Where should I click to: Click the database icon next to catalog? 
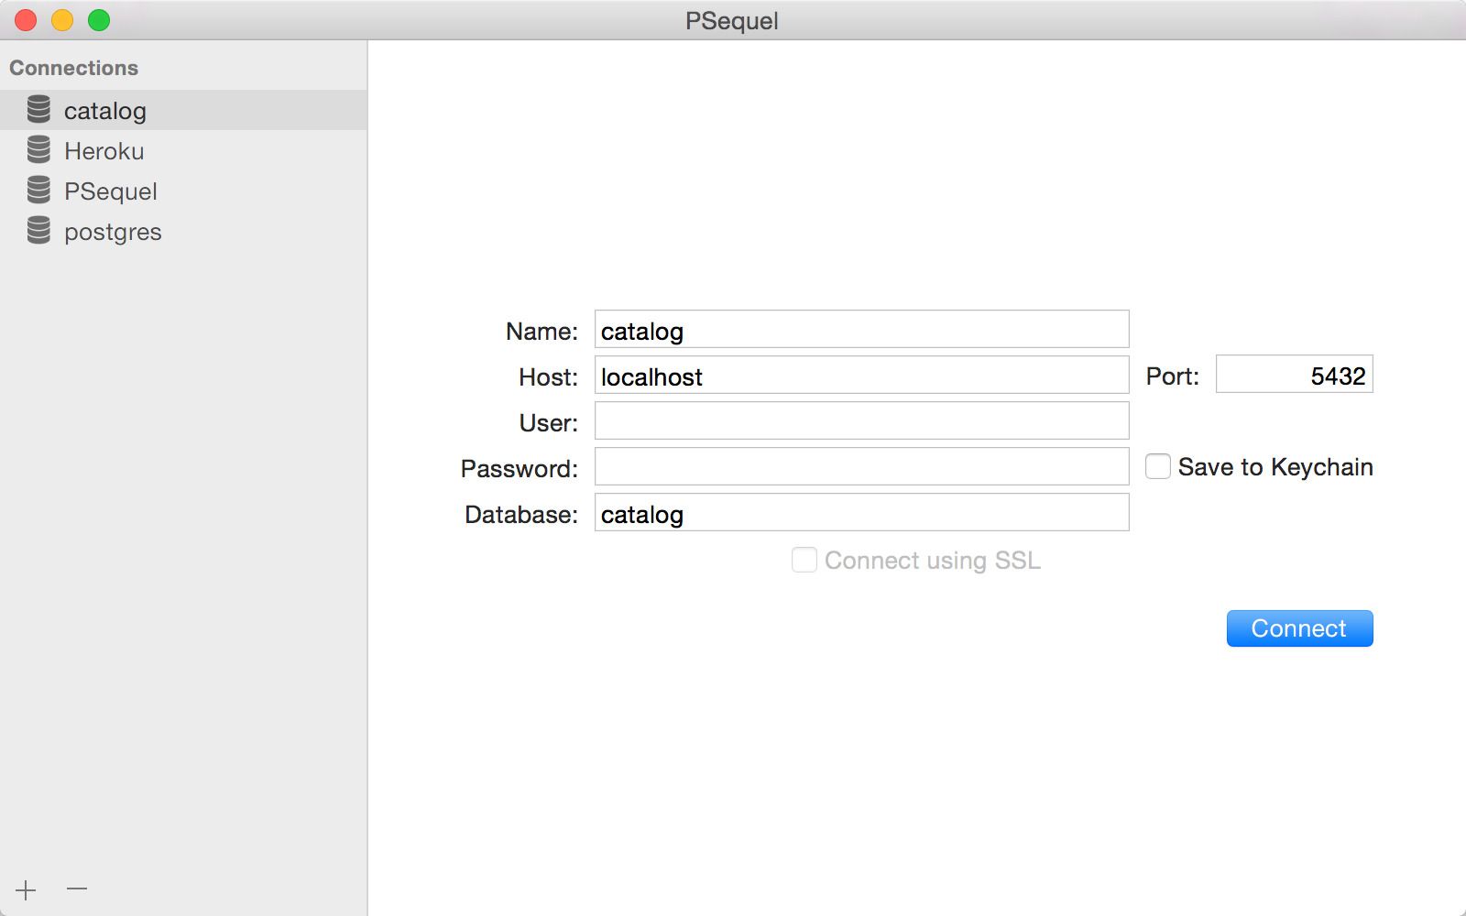(x=38, y=109)
